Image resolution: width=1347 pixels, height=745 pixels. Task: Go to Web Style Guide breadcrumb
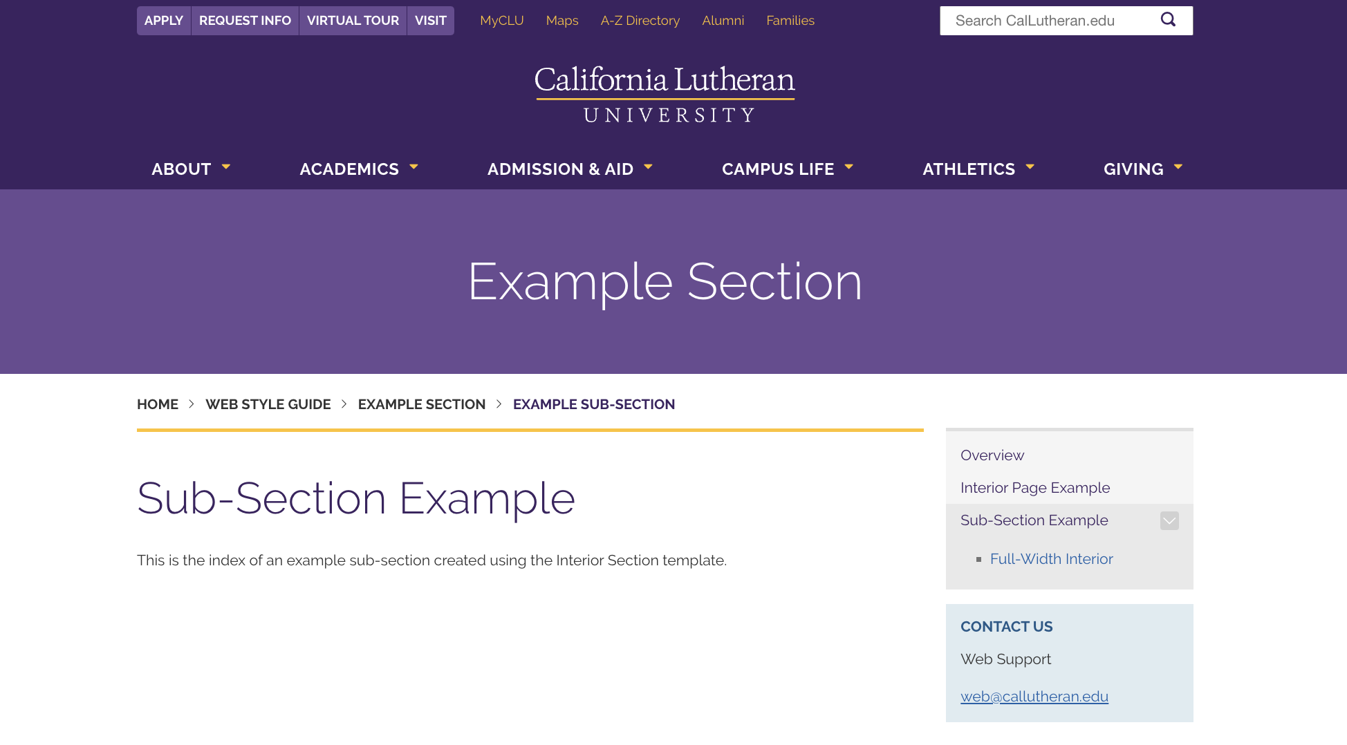[268, 404]
